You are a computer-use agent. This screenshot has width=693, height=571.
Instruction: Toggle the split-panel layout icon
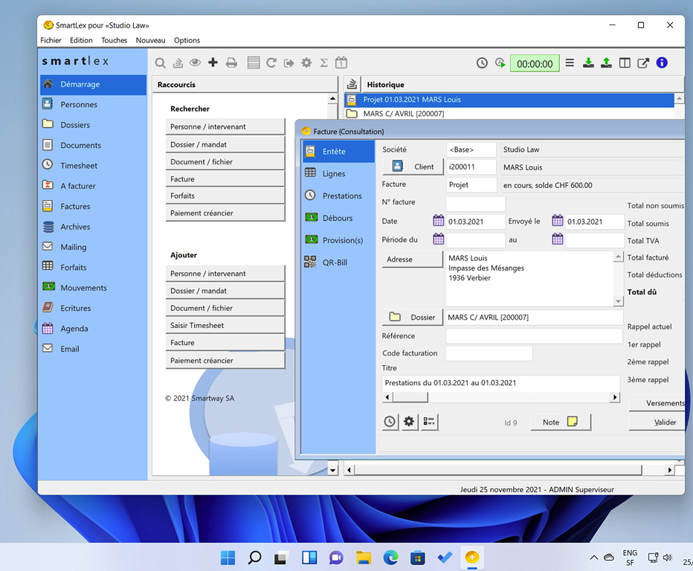[x=625, y=63]
